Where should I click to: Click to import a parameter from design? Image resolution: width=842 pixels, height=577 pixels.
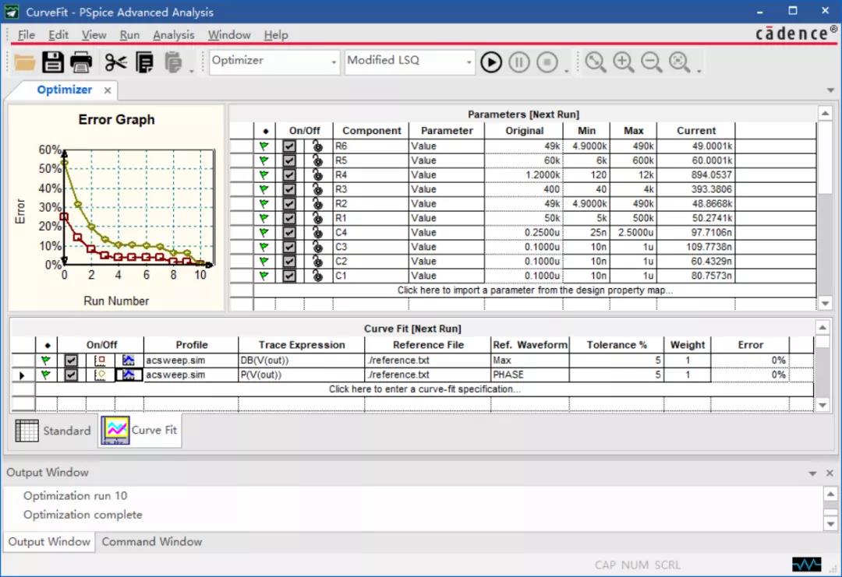pyautogui.click(x=535, y=290)
